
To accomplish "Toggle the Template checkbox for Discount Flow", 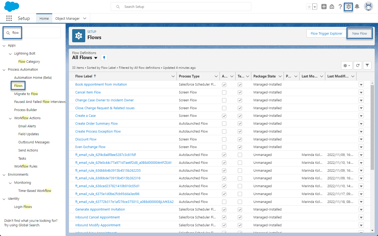I will 239,139.
